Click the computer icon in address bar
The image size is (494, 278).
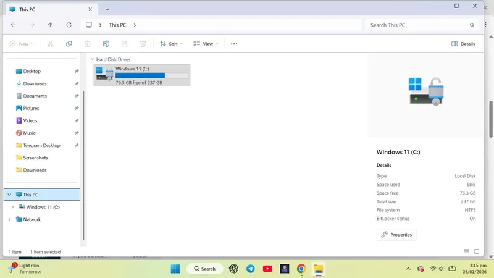tap(89, 25)
